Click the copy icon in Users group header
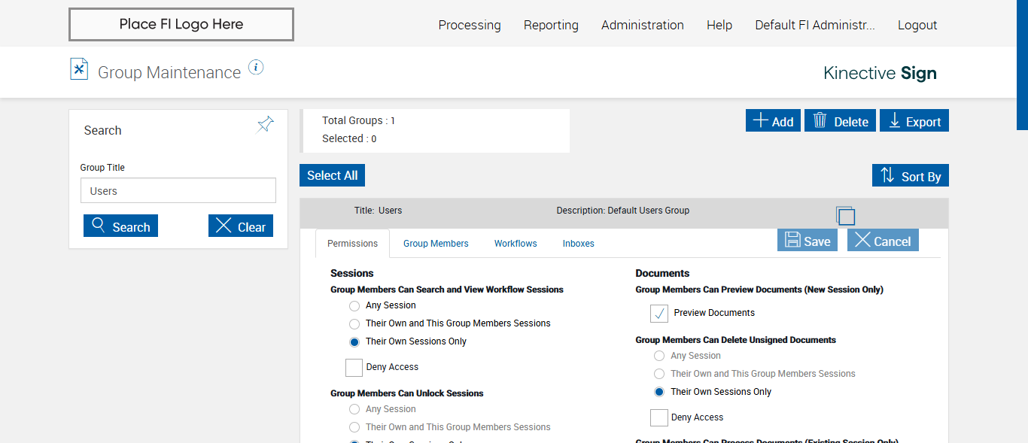Viewport: 1028px width, 443px height. point(845,216)
